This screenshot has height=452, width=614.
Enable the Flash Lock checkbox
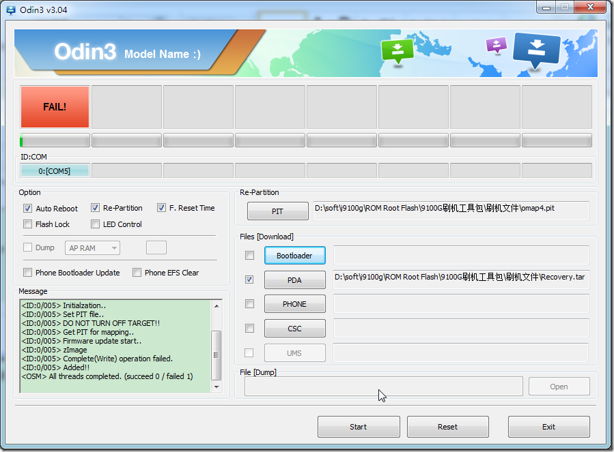point(27,224)
